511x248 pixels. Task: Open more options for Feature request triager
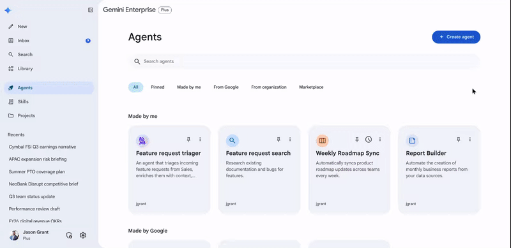[x=200, y=139]
